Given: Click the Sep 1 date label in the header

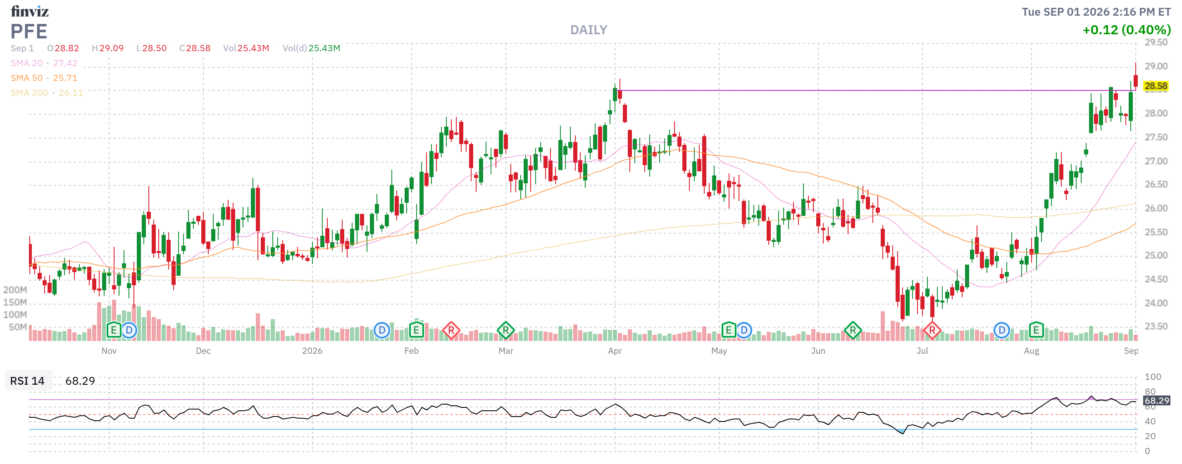Looking at the screenshot, I should [22, 48].
